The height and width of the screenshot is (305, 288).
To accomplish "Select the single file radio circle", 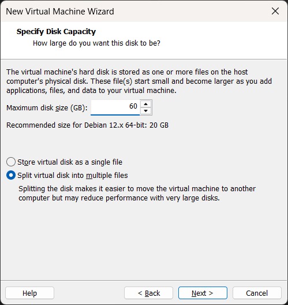I will tap(11, 162).
